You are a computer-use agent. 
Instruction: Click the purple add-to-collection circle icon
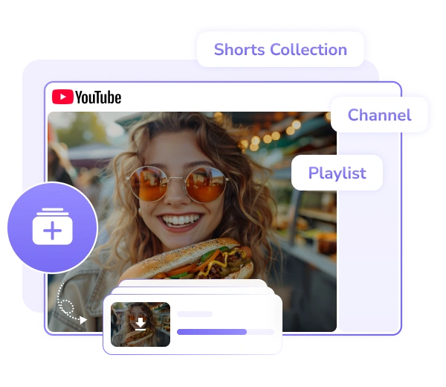[53, 228]
